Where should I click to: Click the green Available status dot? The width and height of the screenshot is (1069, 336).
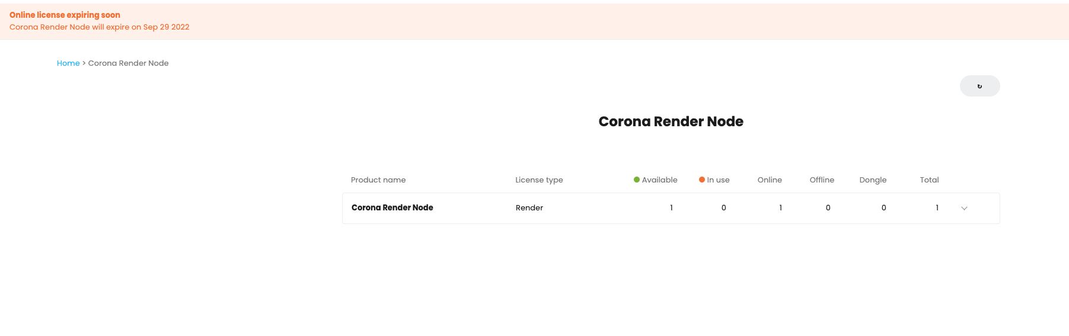637,180
